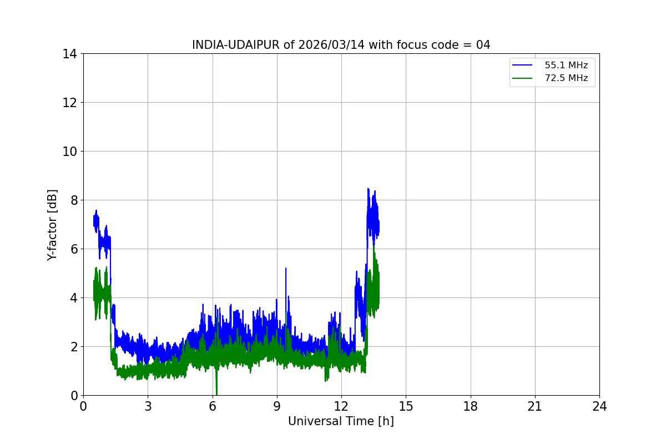Click the blue legend line sample
666x444 pixels.
point(522,65)
